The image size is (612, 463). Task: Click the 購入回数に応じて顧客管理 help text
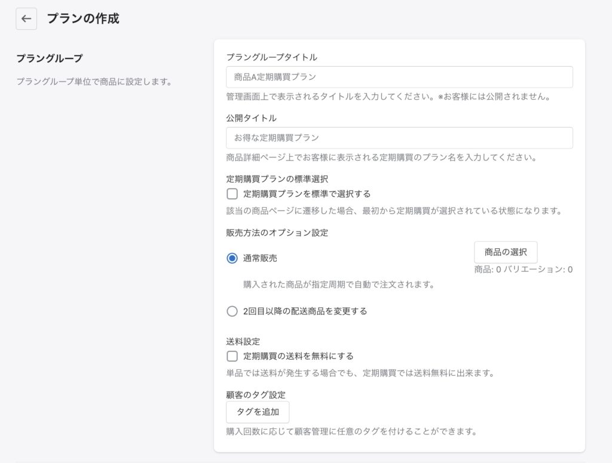point(351,431)
